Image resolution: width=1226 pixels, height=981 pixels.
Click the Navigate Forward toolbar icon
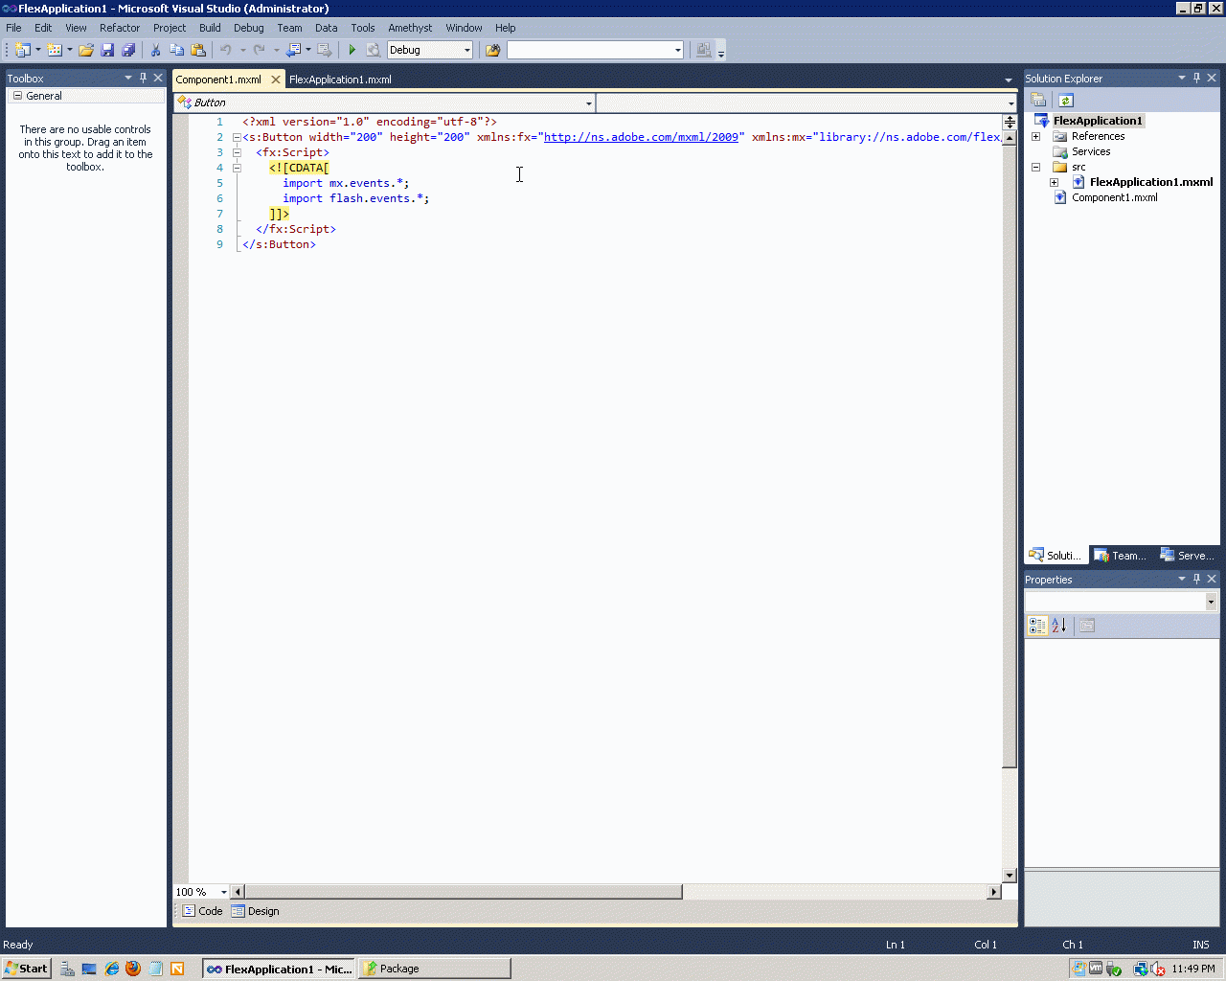325,50
